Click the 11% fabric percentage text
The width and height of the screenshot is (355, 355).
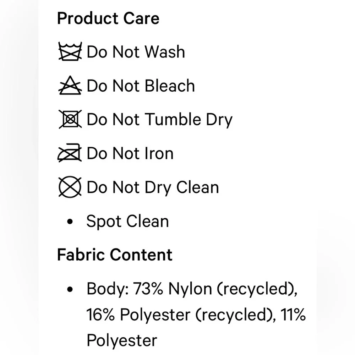[293, 315]
